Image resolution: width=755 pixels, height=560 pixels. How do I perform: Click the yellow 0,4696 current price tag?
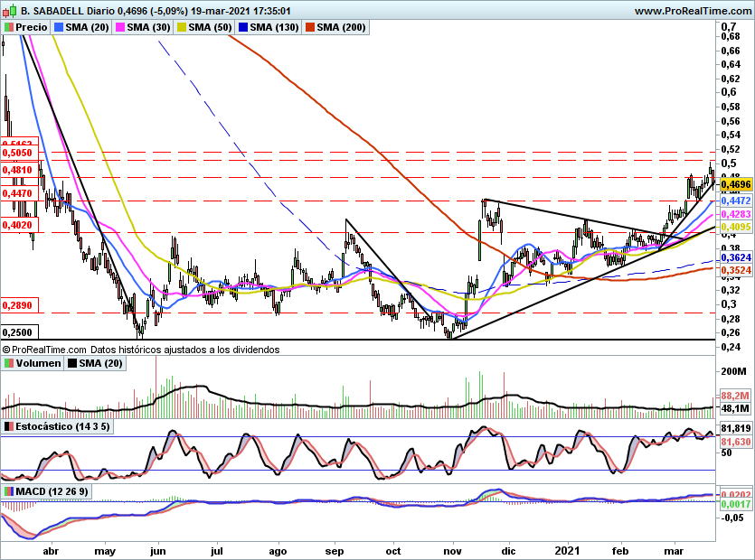[736, 183]
